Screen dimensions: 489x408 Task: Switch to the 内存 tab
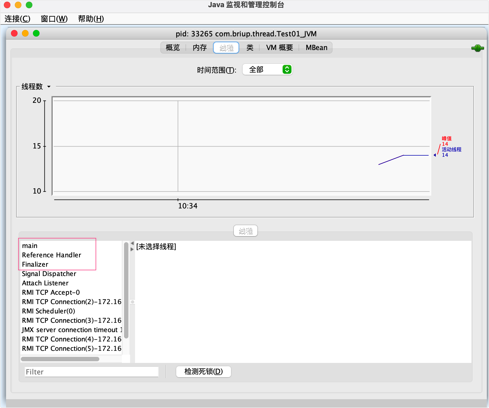(200, 48)
